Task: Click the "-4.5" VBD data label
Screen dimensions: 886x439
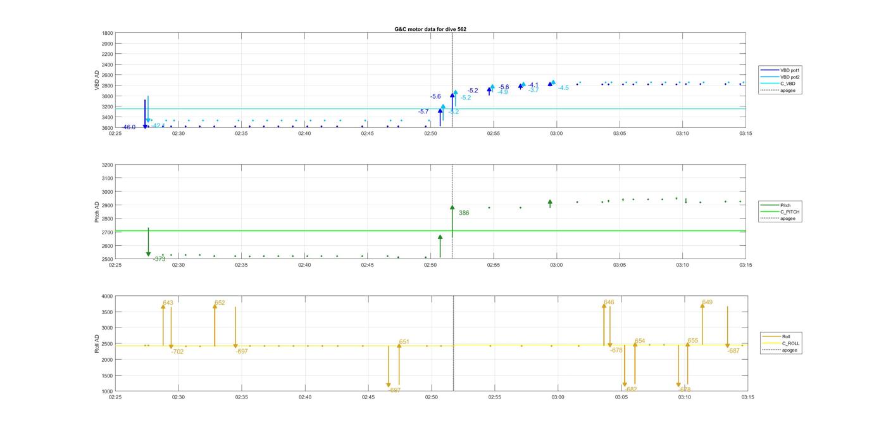Action: tap(563, 88)
